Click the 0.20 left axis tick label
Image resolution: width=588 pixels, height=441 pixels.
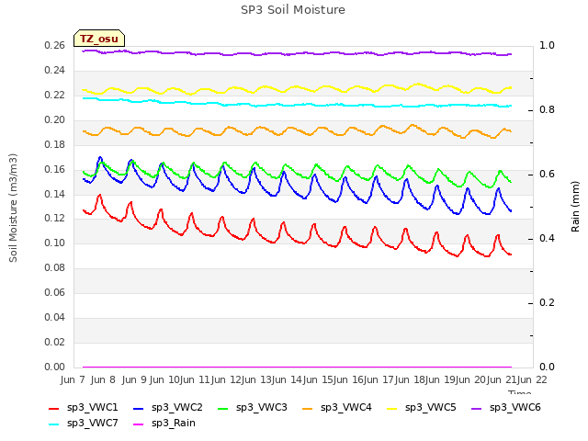[x=54, y=119]
